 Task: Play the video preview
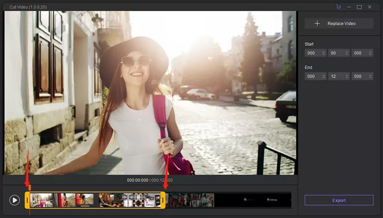(15, 200)
